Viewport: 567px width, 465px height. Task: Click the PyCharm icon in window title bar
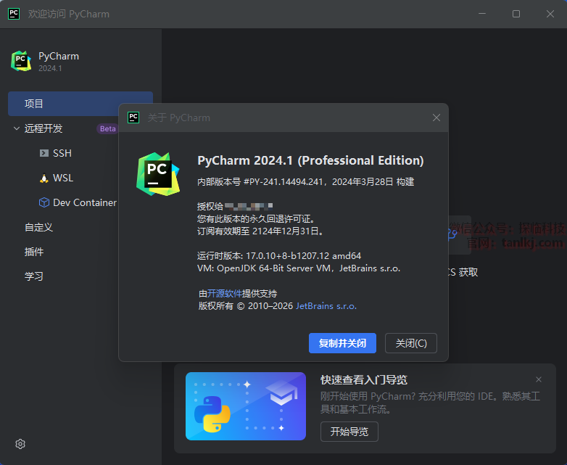[14, 14]
